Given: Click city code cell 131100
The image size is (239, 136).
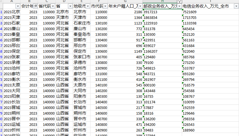Looking at the screenshot, I should tap(99, 79).
